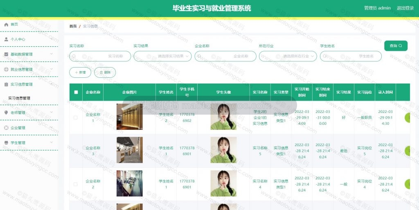Click the 学生2的企业1的实习信息 cell
Image resolution: width=419 pixels, height=210 pixels.
260,117
